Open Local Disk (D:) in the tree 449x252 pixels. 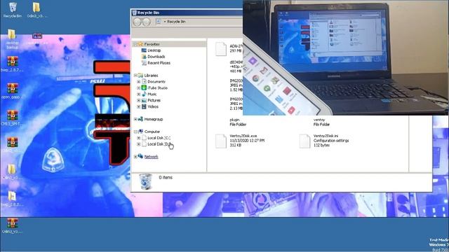coord(159,144)
